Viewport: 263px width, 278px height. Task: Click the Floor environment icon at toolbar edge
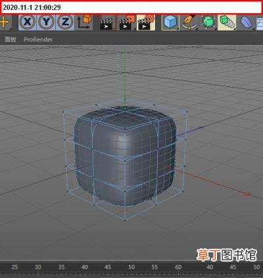pos(260,22)
